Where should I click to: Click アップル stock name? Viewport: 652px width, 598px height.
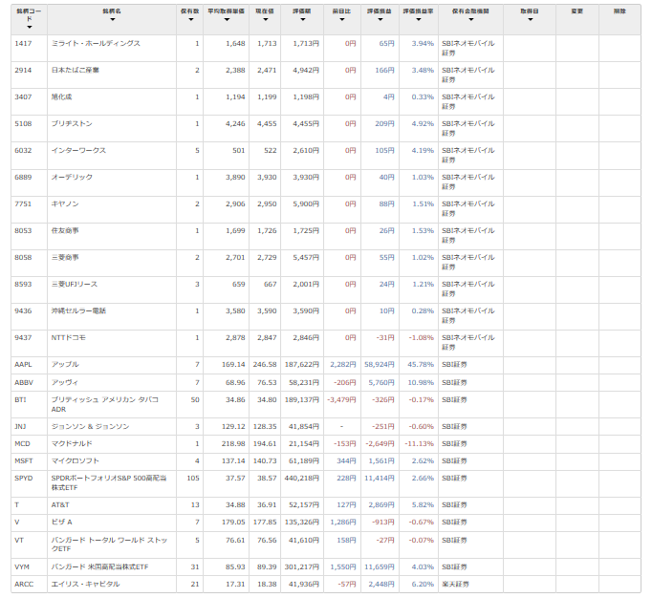pos(65,365)
